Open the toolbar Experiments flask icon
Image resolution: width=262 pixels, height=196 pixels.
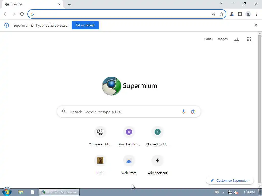pyautogui.click(x=232, y=14)
